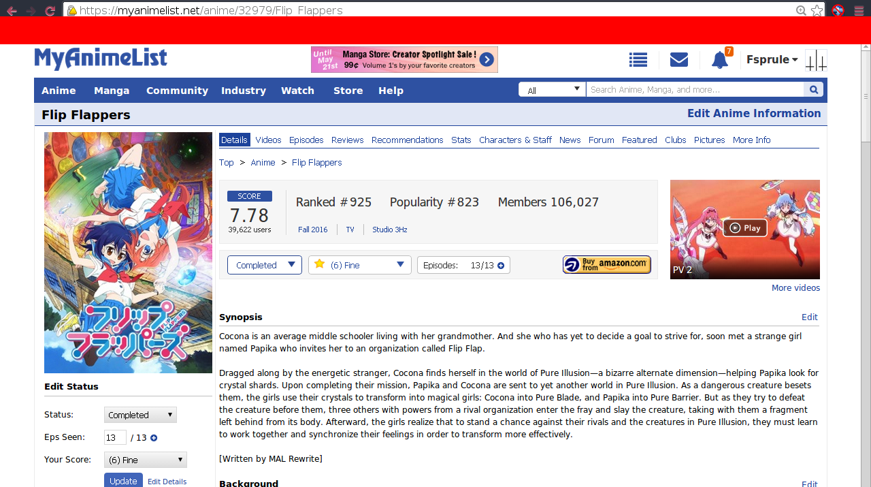Open the browser hamburger menu
Screen dimensions: 871x487
[859, 10]
